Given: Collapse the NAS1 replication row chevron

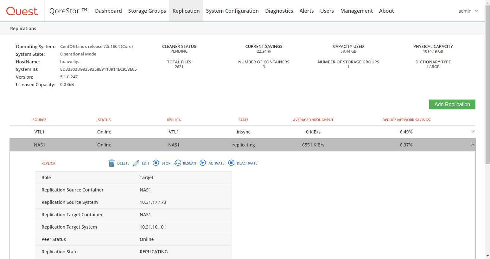Looking at the screenshot, I should pos(473,145).
